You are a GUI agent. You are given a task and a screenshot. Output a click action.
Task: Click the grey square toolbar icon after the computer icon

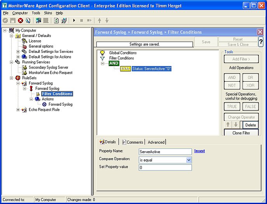pyautogui.click(x=46, y=21)
